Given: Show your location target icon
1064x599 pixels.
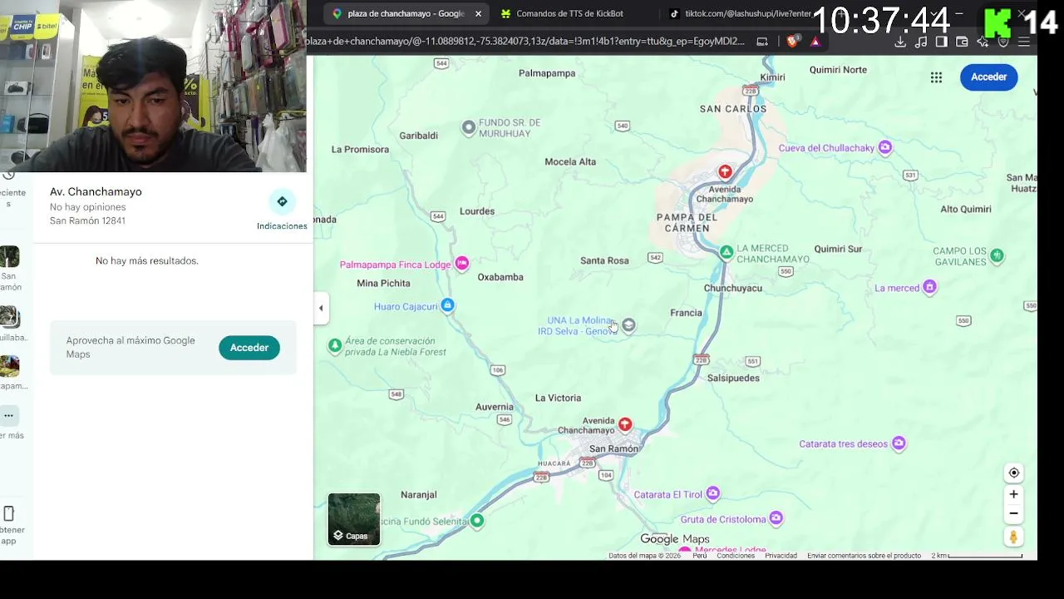Looking at the screenshot, I should 1013,473.
